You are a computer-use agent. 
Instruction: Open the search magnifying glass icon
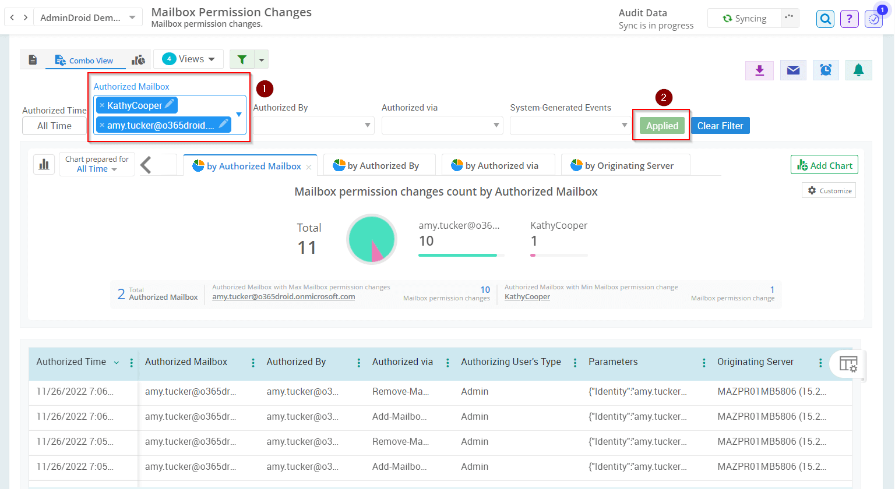(825, 18)
